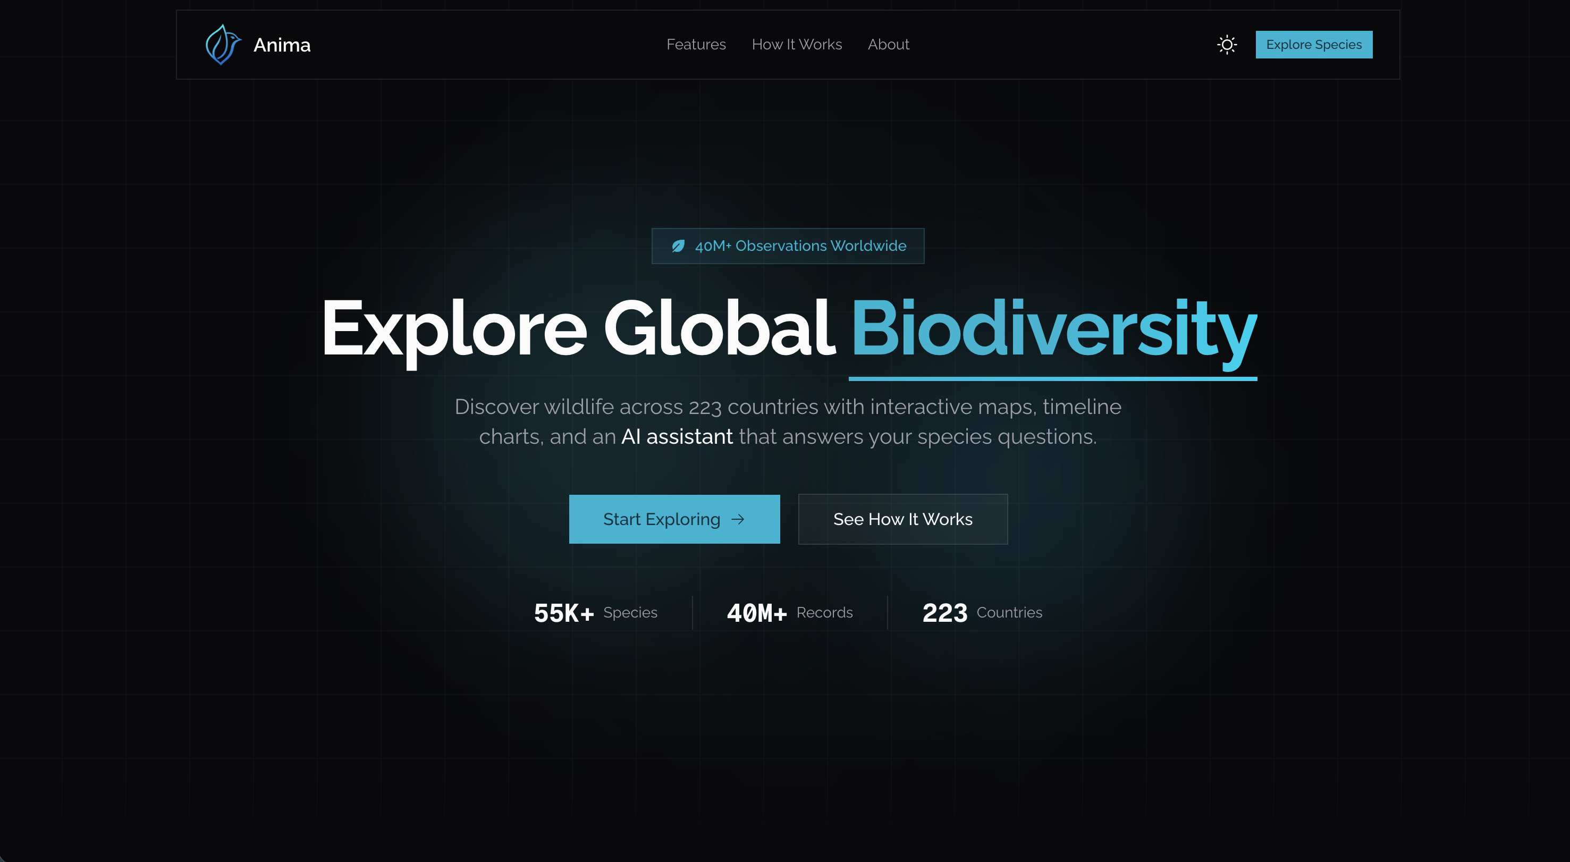
Task: Click the Countries label next to 223
Action: [1009, 612]
